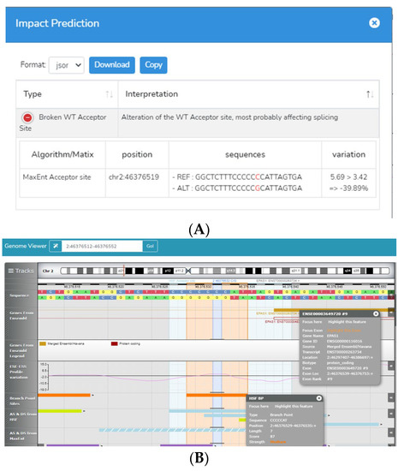
Task: Click the Algorithm/Matix column header
Action: [62, 154]
